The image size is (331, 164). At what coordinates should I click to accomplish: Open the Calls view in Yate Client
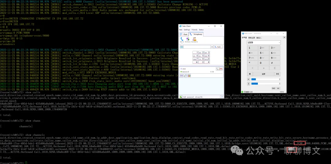181,40
